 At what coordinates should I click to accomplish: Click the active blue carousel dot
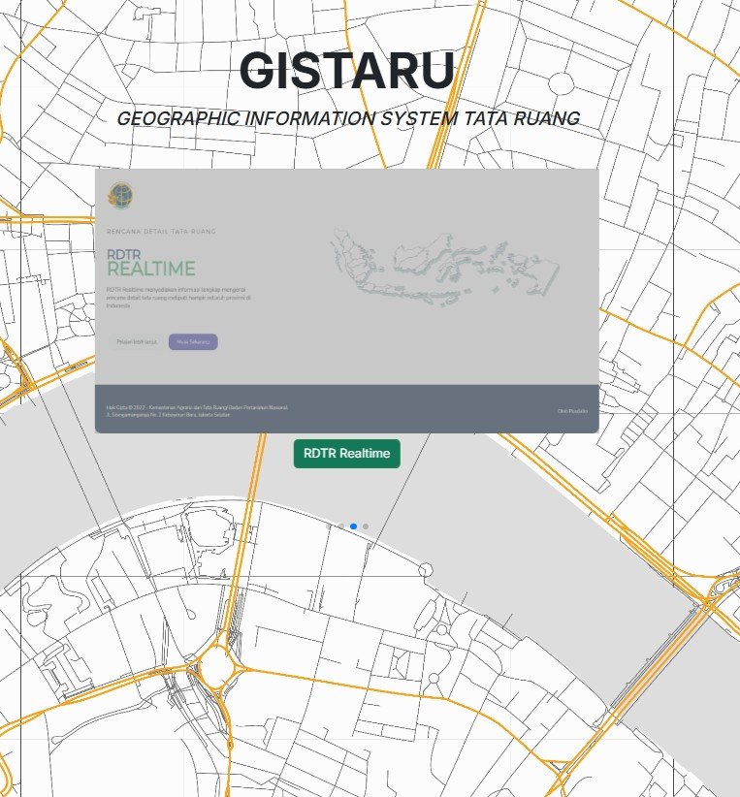354,526
